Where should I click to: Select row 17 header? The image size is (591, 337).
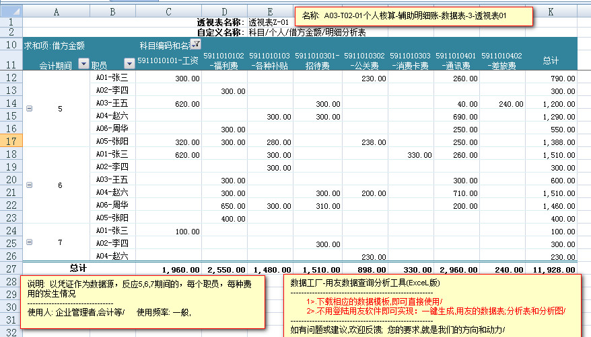pyautogui.click(x=11, y=142)
